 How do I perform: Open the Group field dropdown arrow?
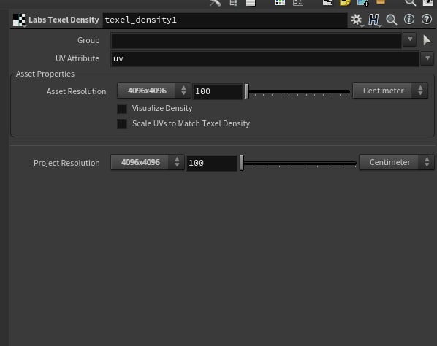[x=410, y=40]
